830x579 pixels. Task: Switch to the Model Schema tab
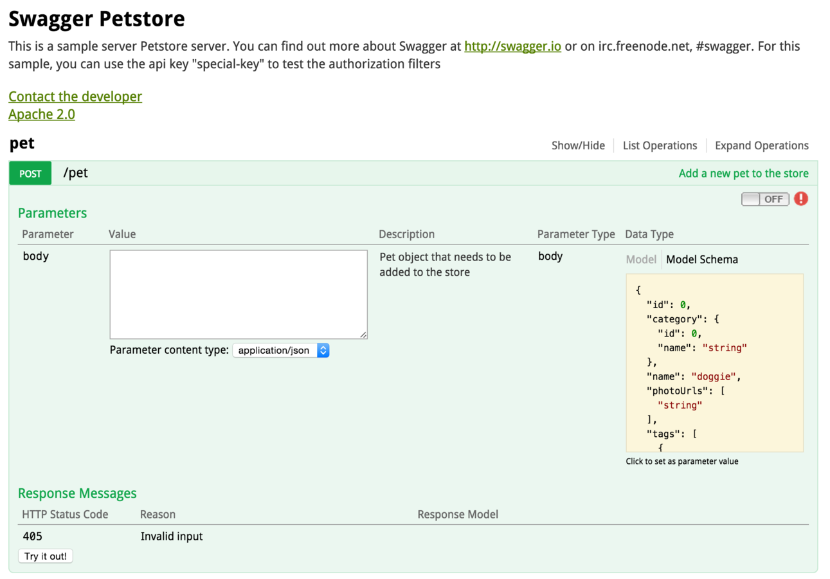pyautogui.click(x=702, y=260)
